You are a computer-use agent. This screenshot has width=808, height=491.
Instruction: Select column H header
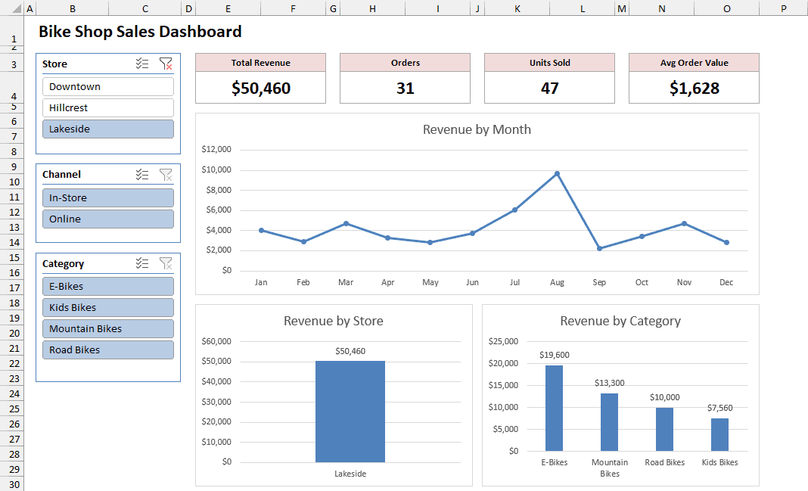coord(372,8)
